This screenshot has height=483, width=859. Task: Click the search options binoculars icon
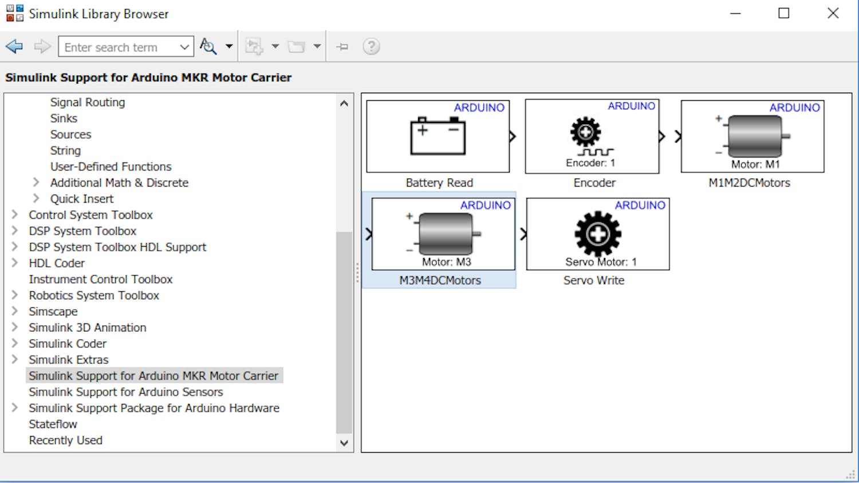tap(208, 46)
